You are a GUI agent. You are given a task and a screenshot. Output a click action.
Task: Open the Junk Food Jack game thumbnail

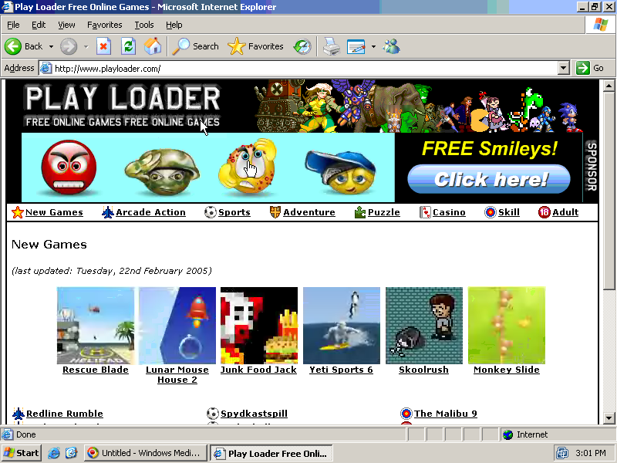[259, 326]
